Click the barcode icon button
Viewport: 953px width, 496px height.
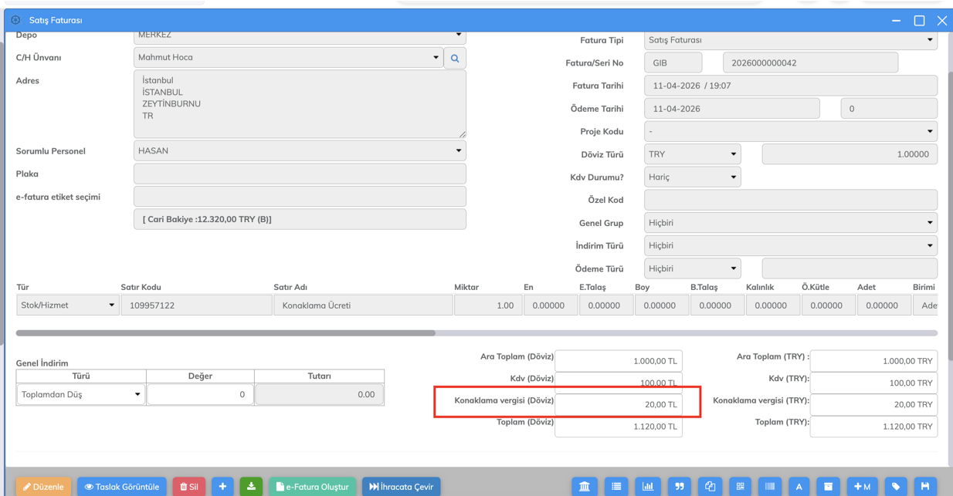click(x=770, y=487)
